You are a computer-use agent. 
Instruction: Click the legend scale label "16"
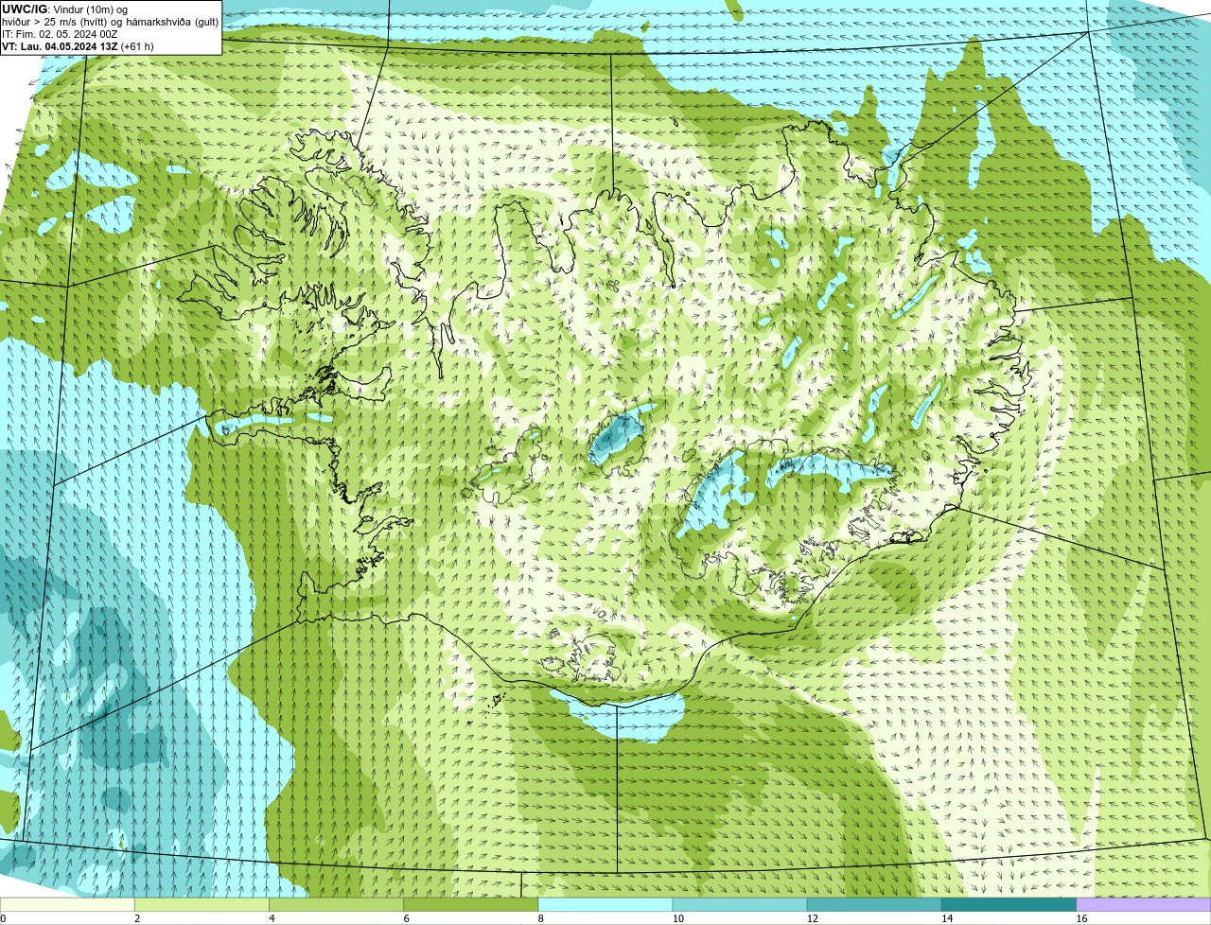pyautogui.click(x=1081, y=918)
